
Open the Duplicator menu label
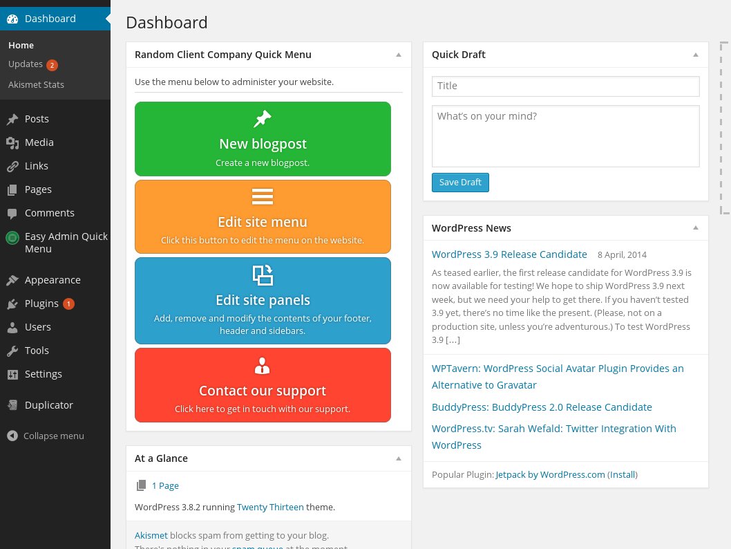click(x=49, y=405)
